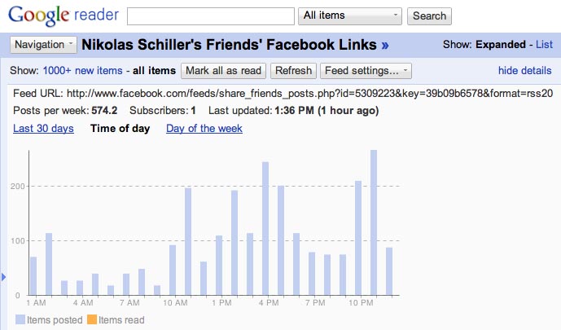Click the Google Reader logo
Image resolution: width=561 pixels, height=330 pixels.
click(64, 15)
